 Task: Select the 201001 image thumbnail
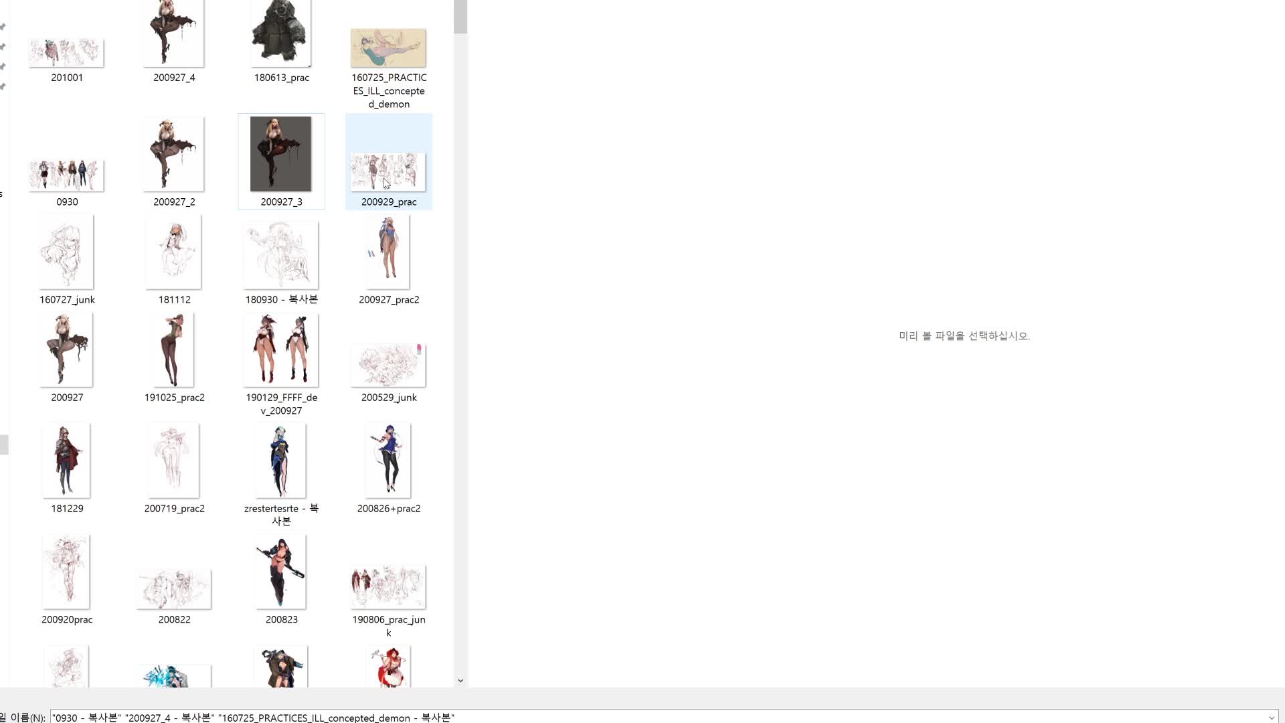tap(66, 52)
